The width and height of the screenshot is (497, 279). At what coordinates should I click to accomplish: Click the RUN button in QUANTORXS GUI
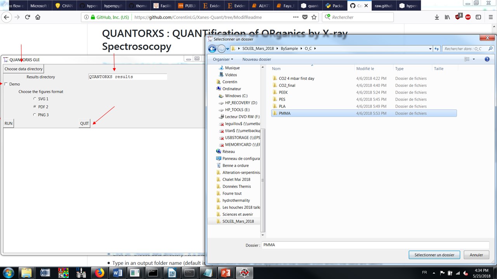8,124
